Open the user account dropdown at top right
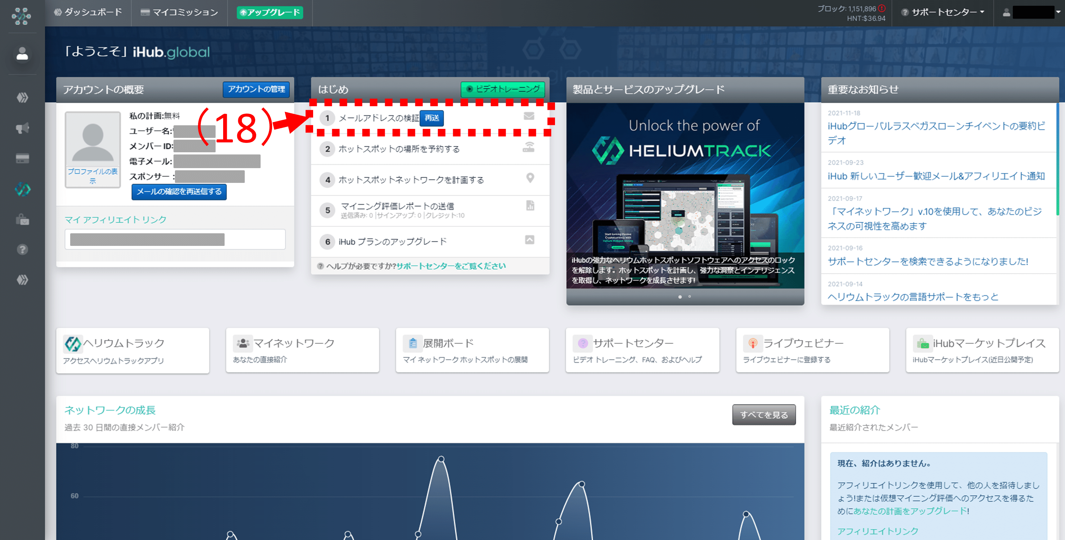The height and width of the screenshot is (540, 1065). pyautogui.click(x=1031, y=12)
